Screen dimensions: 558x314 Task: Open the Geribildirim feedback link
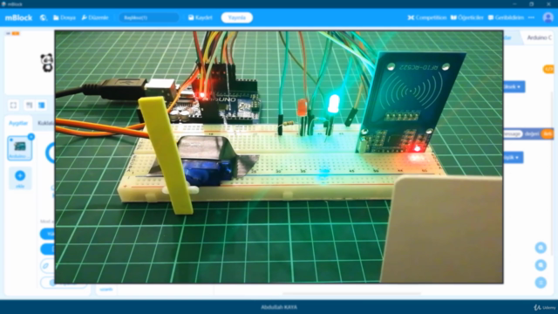pos(506,17)
